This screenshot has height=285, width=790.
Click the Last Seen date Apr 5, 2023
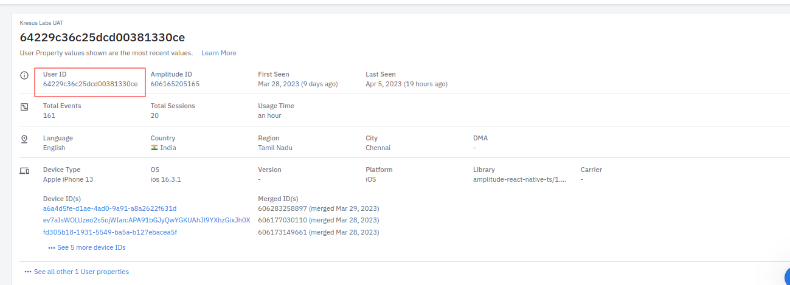[383, 84]
